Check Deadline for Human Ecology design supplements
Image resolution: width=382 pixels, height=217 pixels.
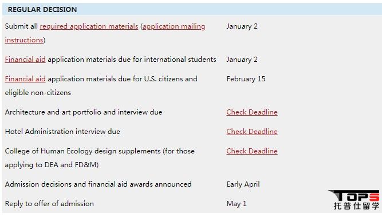pos(252,151)
